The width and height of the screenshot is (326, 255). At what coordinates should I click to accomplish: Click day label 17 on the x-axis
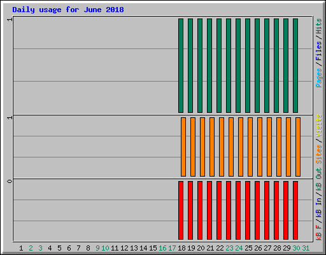(x=172, y=248)
